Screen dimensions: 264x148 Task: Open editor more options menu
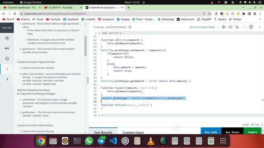(x=259, y=27)
